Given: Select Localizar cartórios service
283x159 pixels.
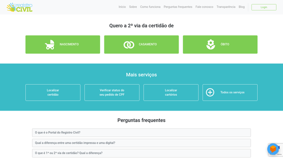Looking at the screenshot, I should click(x=171, y=92).
